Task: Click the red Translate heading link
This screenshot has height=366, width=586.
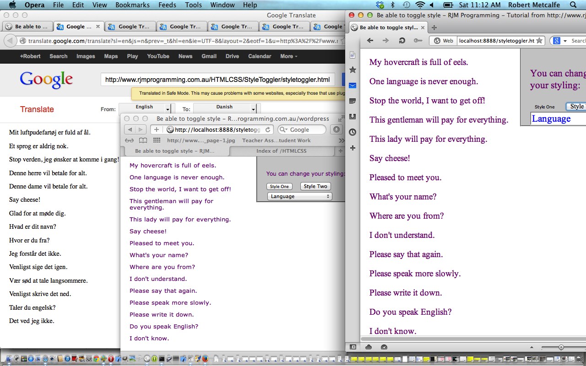Action: 37,109
